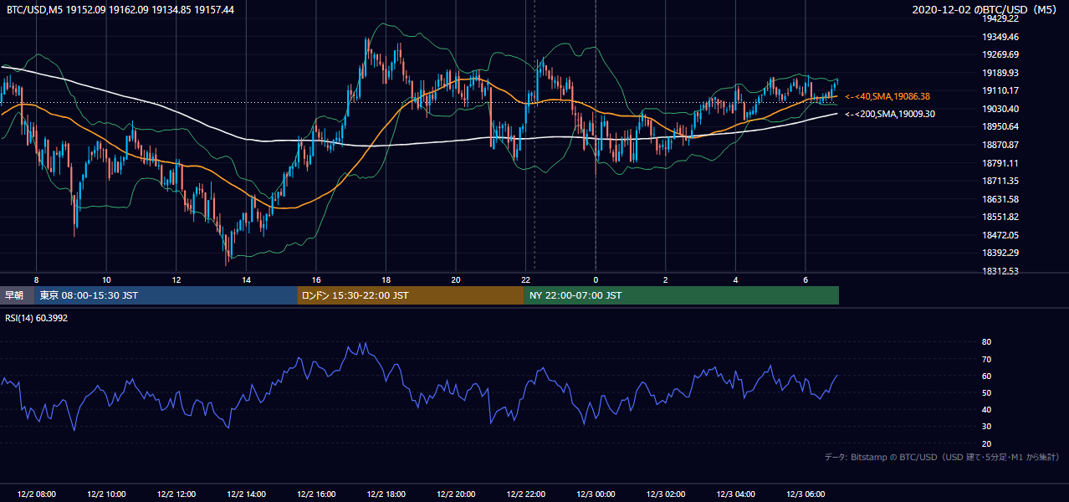Click the 12/3 04:00 time axis label
Image resolution: width=1069 pixels, height=502 pixels.
pos(736,494)
